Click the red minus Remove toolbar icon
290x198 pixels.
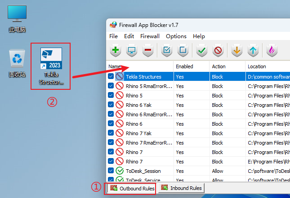click(x=148, y=50)
